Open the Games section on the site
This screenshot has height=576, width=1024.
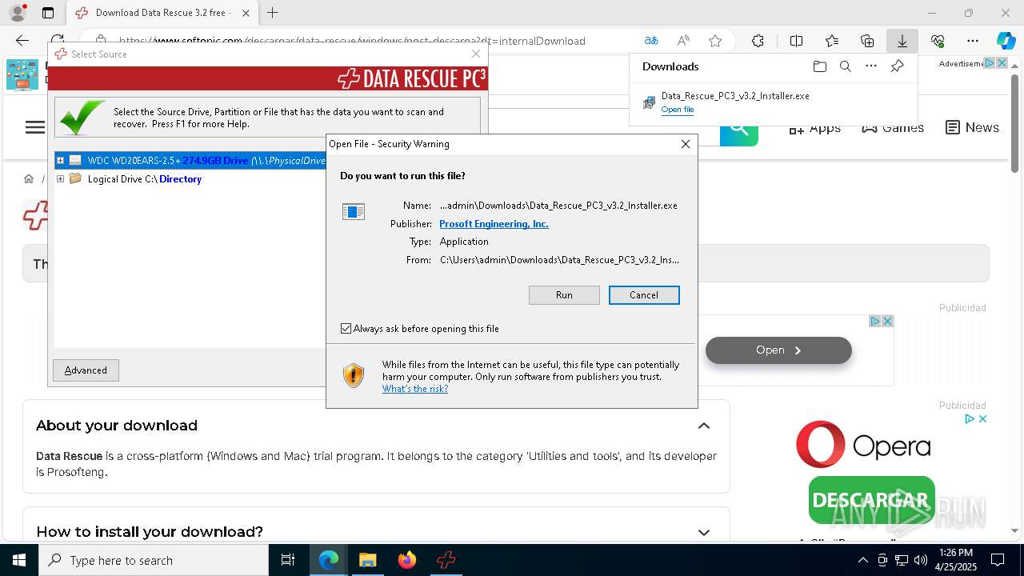click(x=893, y=127)
